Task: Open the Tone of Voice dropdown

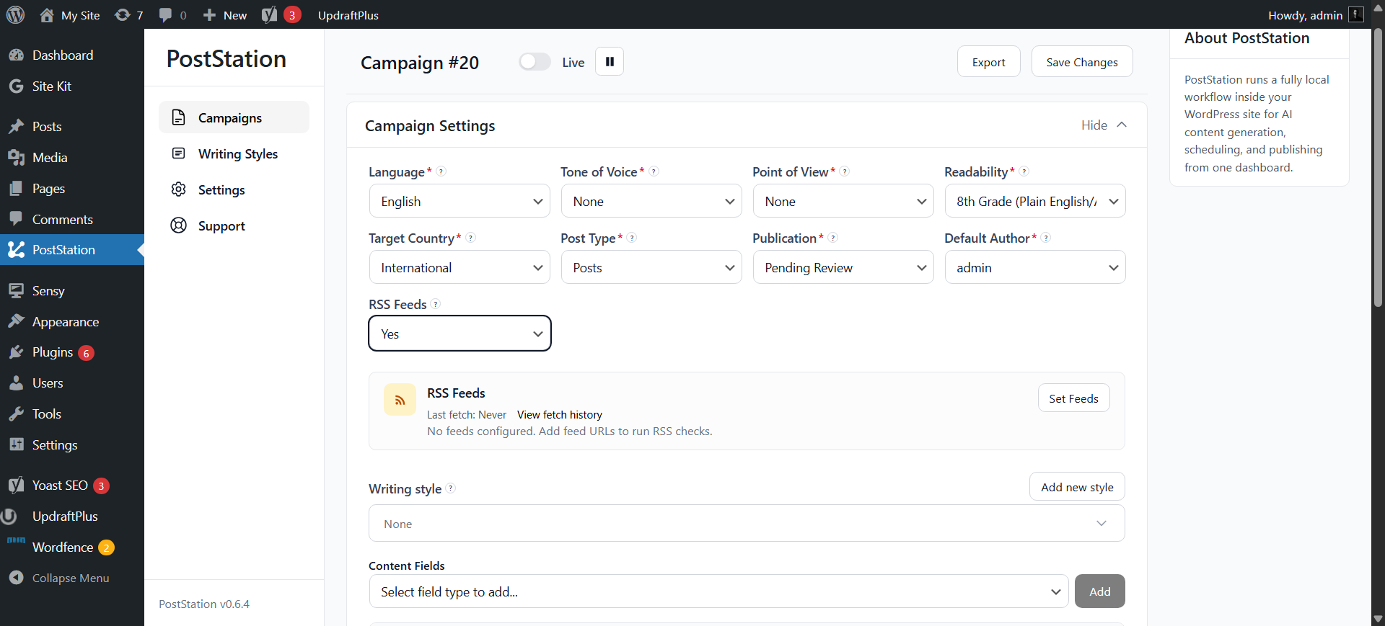Action: [651, 201]
